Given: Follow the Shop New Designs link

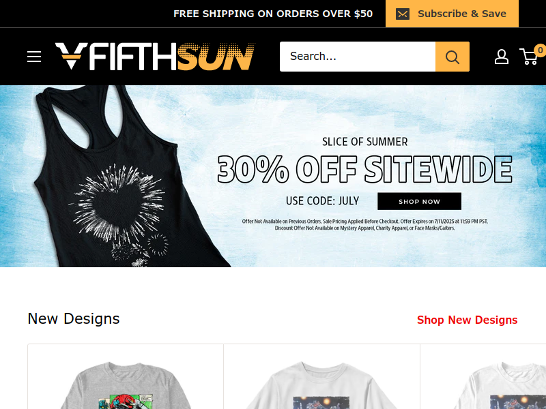Looking at the screenshot, I should pos(467,320).
